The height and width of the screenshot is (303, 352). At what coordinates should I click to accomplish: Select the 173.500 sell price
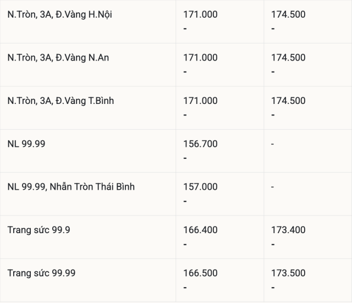[288, 273]
